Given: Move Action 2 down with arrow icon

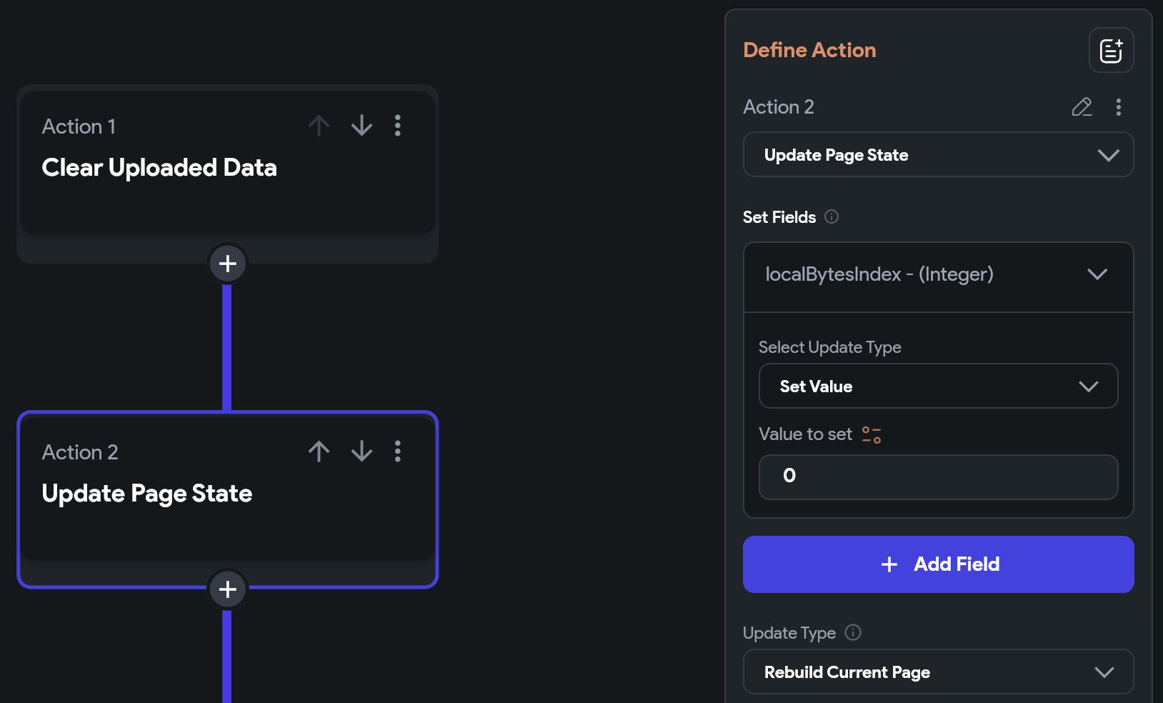Looking at the screenshot, I should [361, 452].
